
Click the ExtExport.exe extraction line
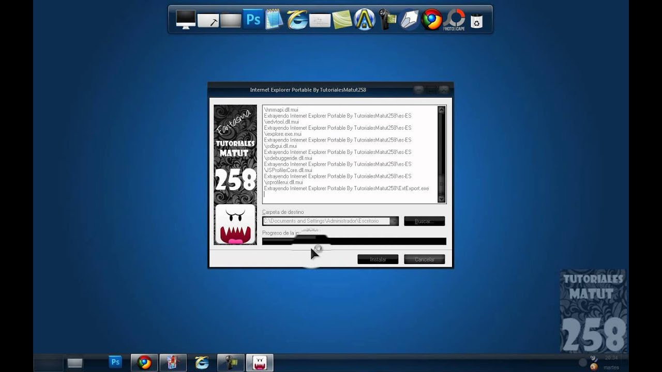coord(347,189)
